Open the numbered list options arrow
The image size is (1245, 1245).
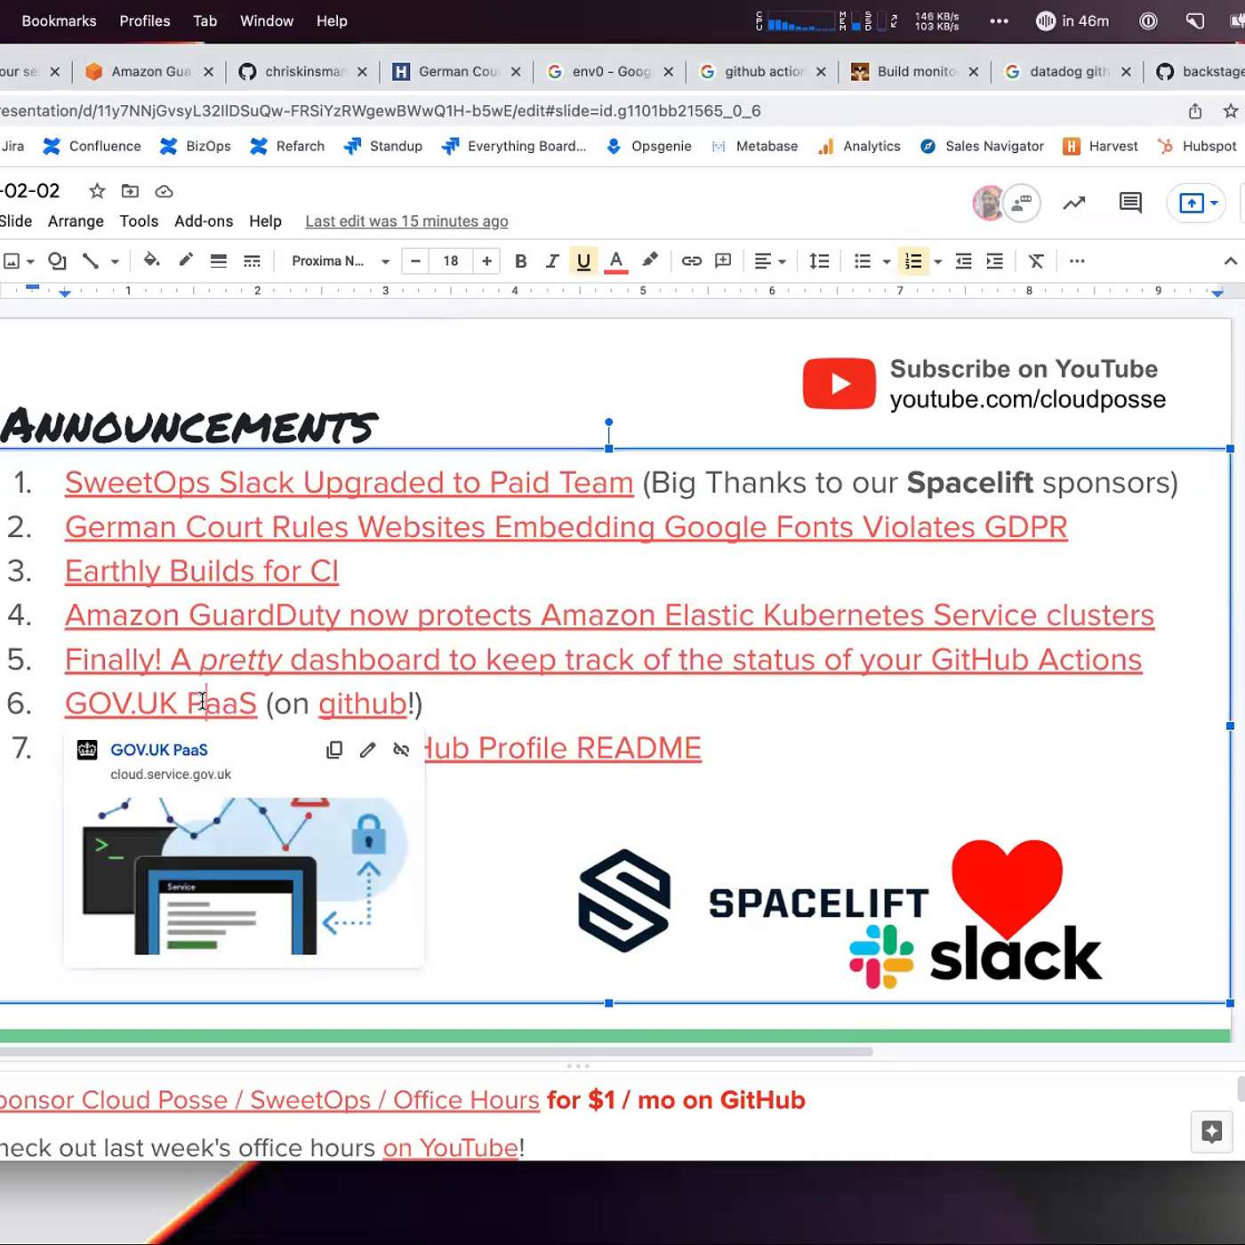[938, 261]
